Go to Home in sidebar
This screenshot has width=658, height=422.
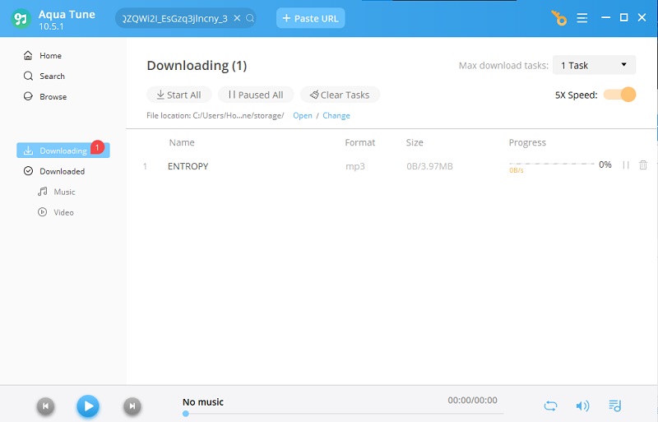click(x=43, y=55)
